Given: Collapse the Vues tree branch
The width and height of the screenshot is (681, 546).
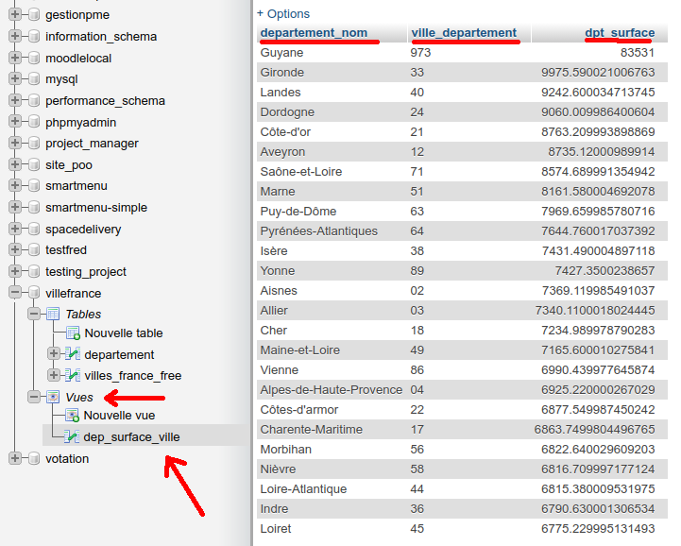Looking at the screenshot, I should (35, 397).
